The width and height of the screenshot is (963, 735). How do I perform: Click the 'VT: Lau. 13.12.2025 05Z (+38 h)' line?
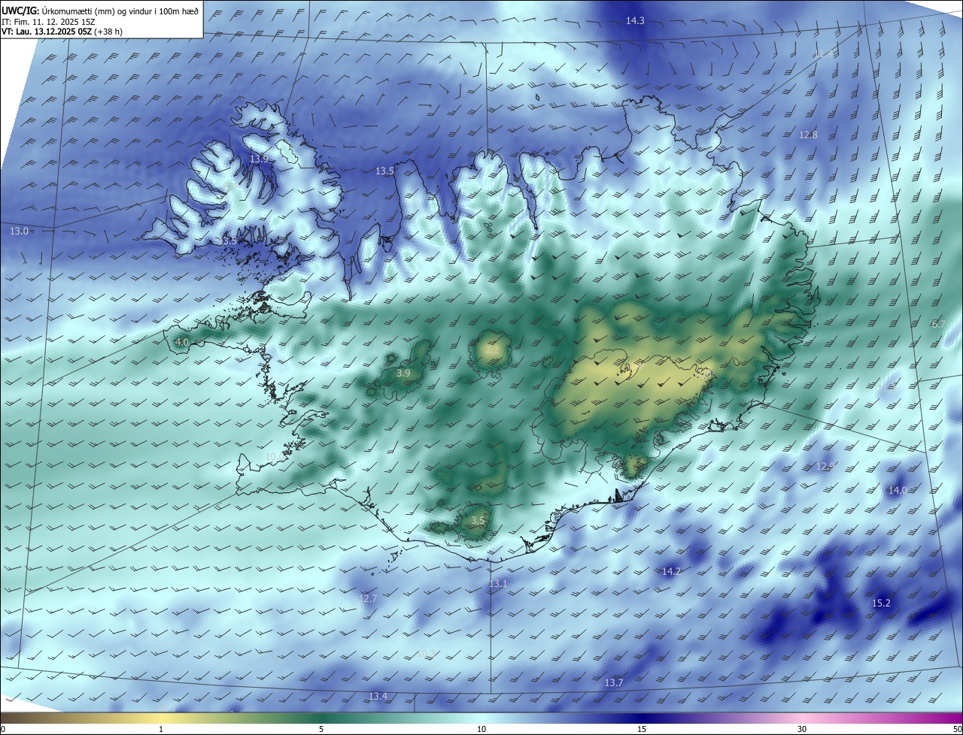point(62,32)
